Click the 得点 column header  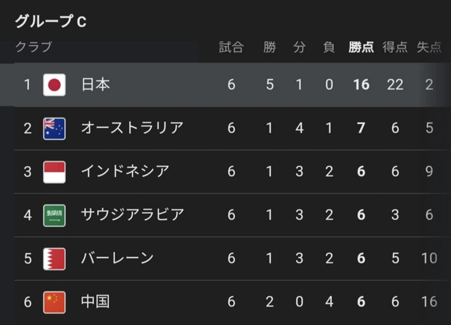click(x=395, y=47)
